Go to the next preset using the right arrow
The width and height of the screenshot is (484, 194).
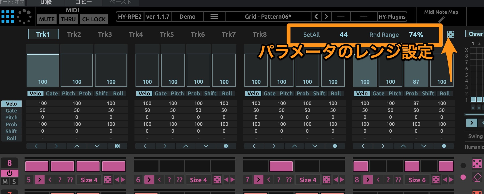[326, 17]
